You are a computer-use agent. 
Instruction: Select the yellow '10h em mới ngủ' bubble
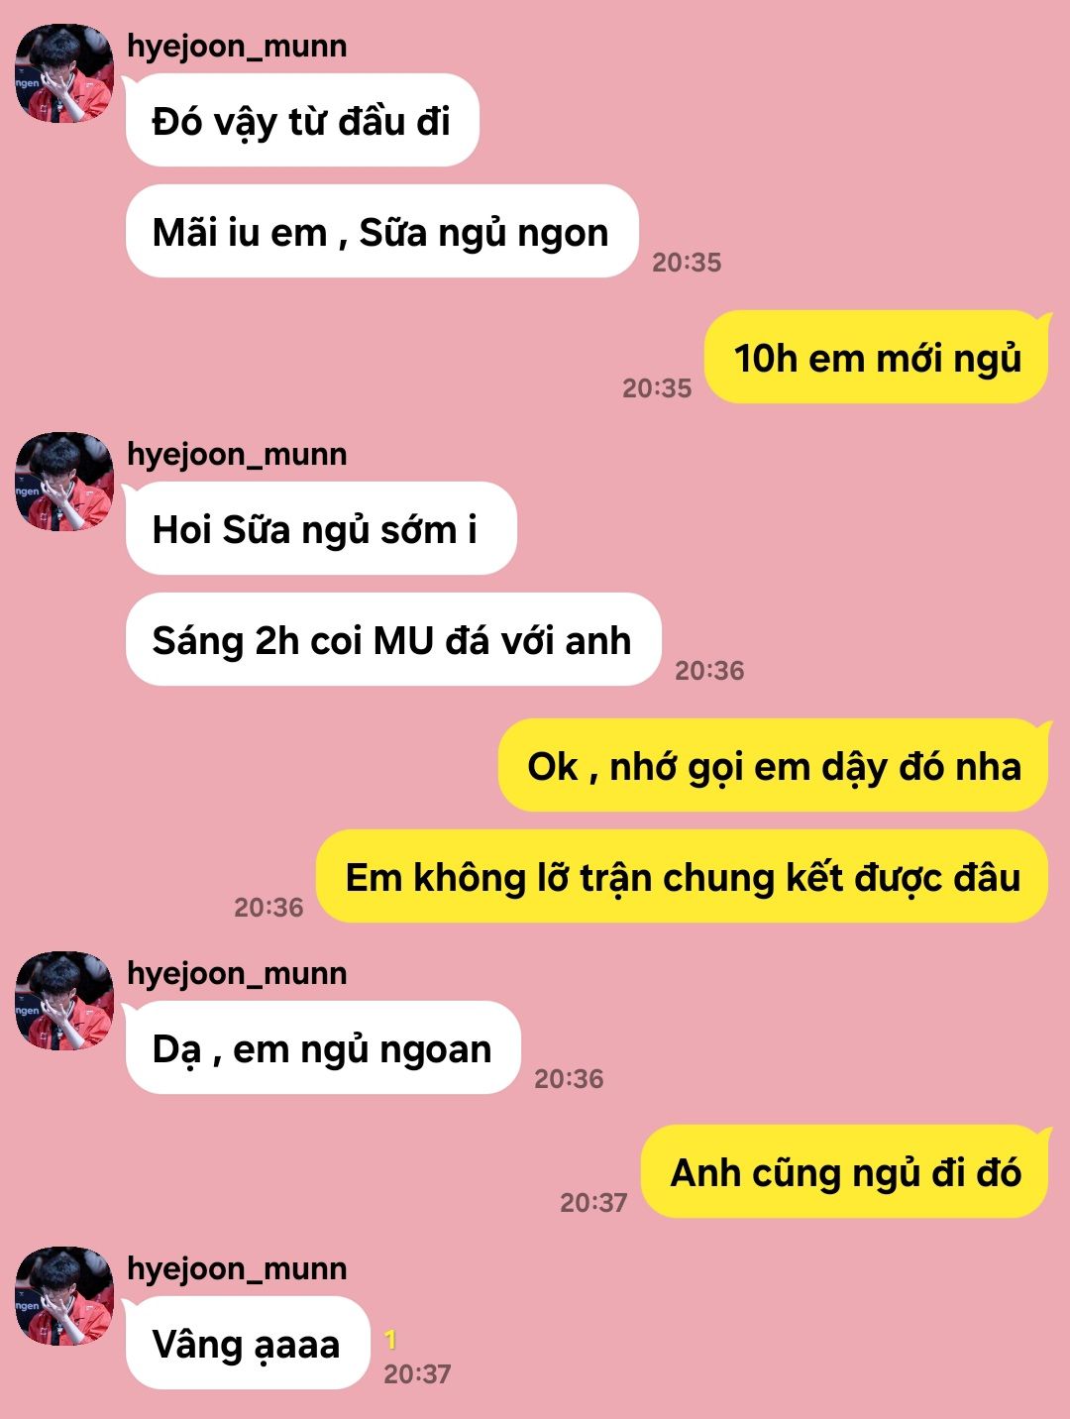(877, 358)
